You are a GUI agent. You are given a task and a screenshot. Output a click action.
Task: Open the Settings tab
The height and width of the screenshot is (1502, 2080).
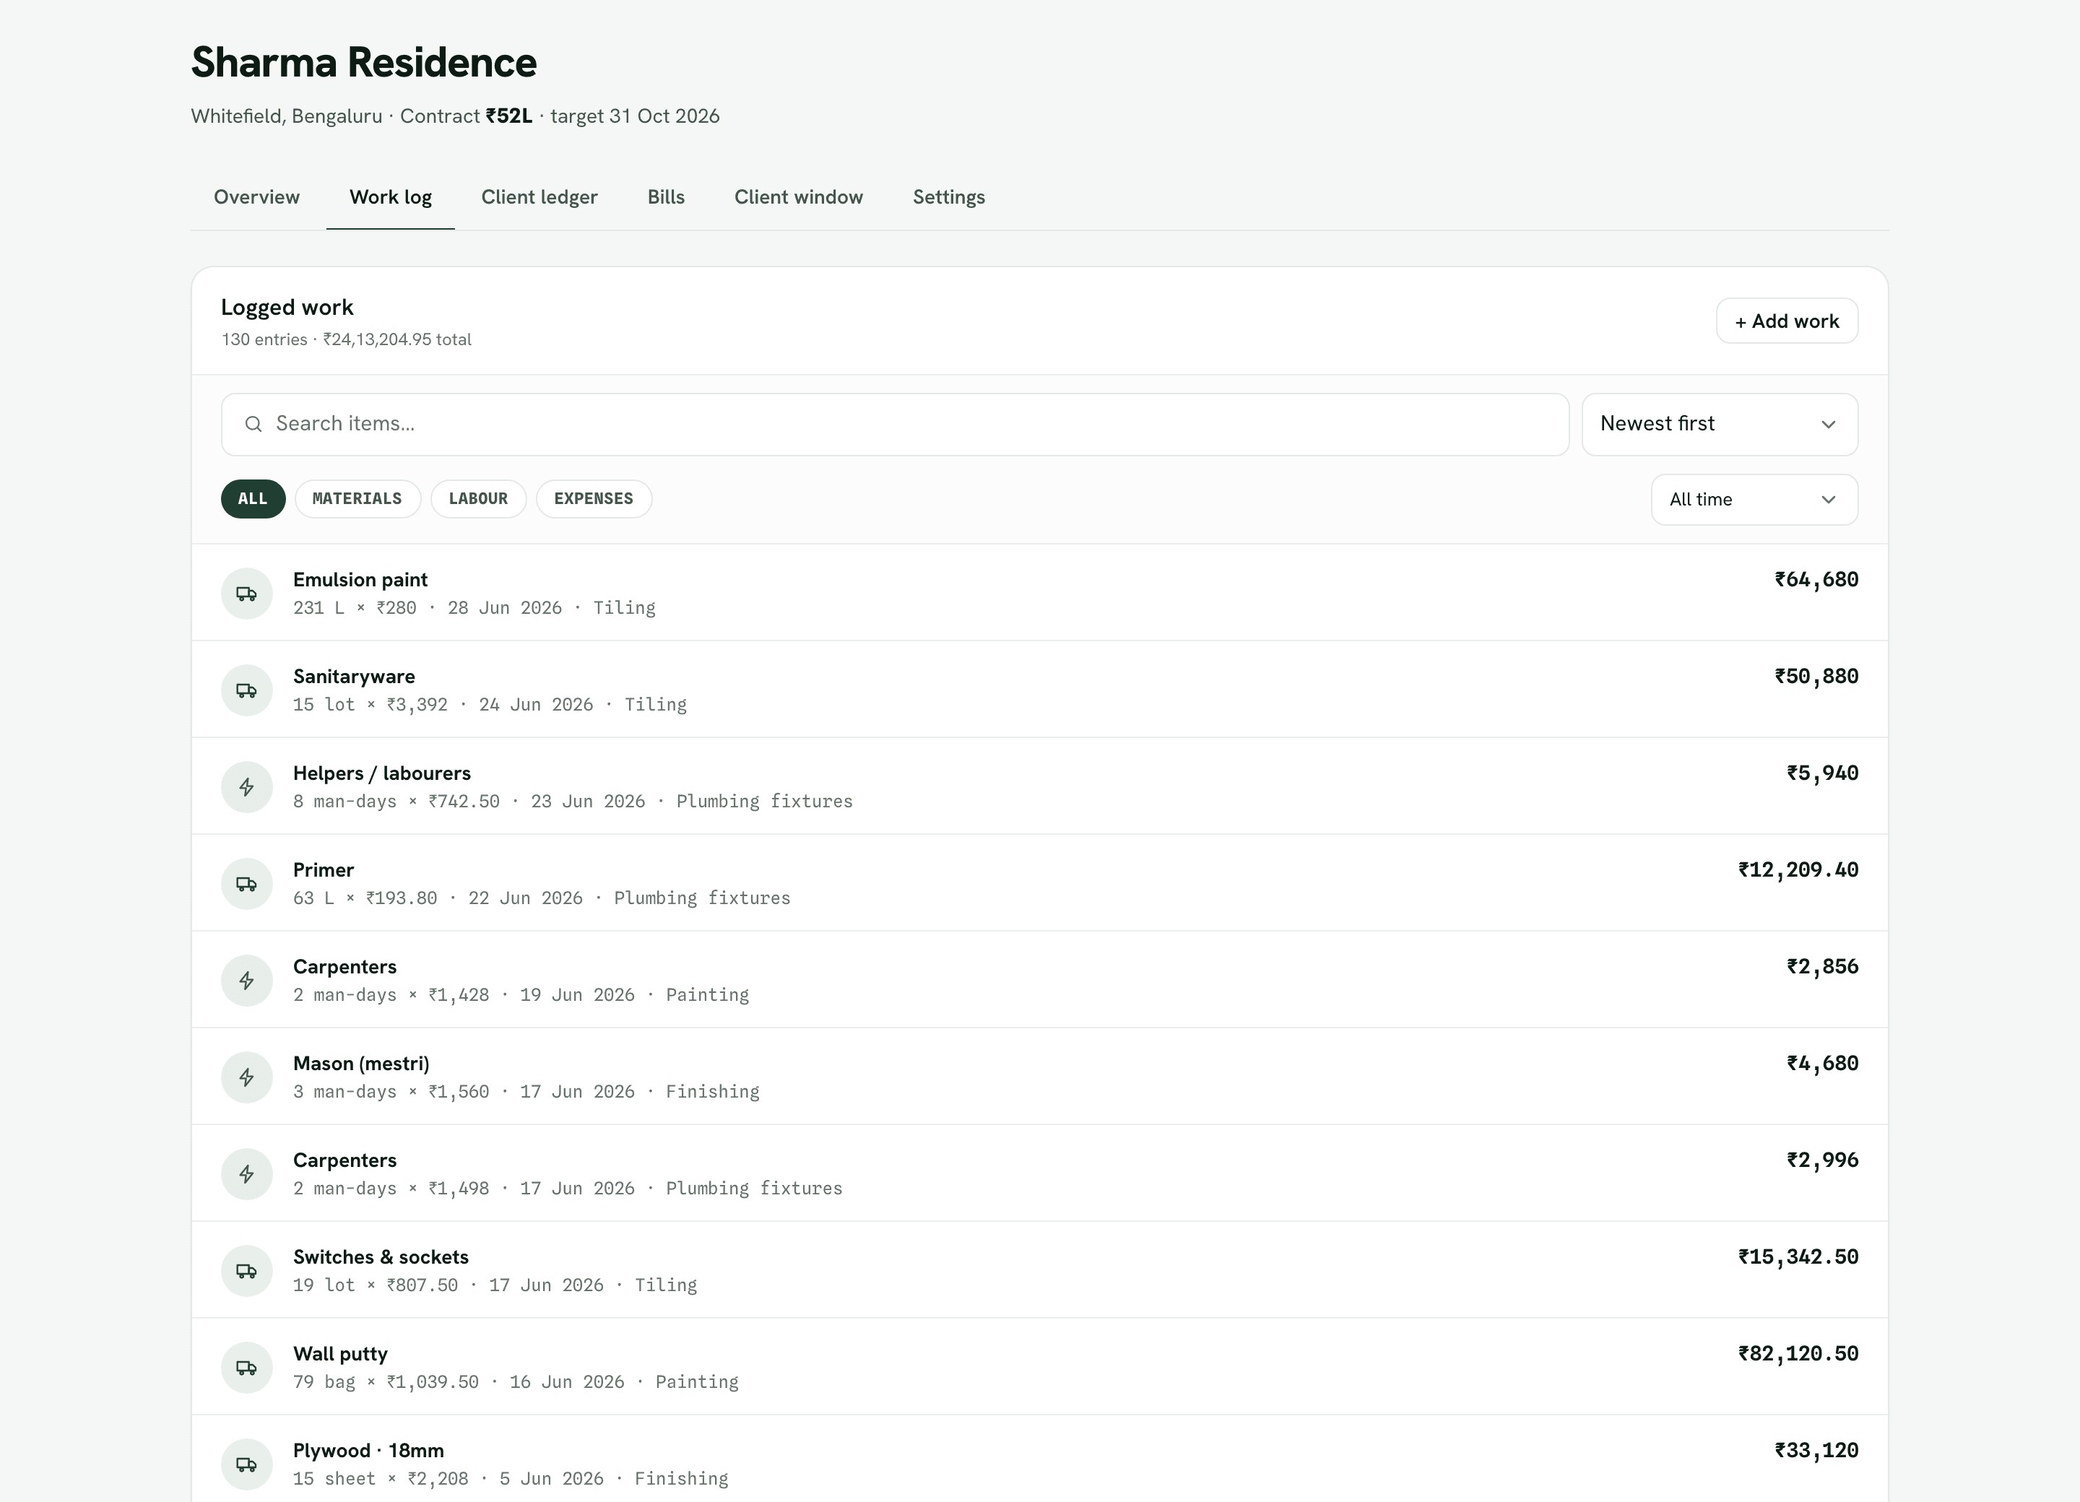tap(949, 197)
